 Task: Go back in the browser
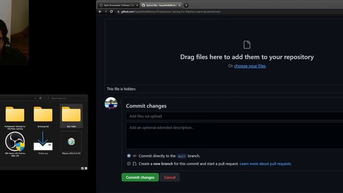pyautogui.click(x=100, y=12)
